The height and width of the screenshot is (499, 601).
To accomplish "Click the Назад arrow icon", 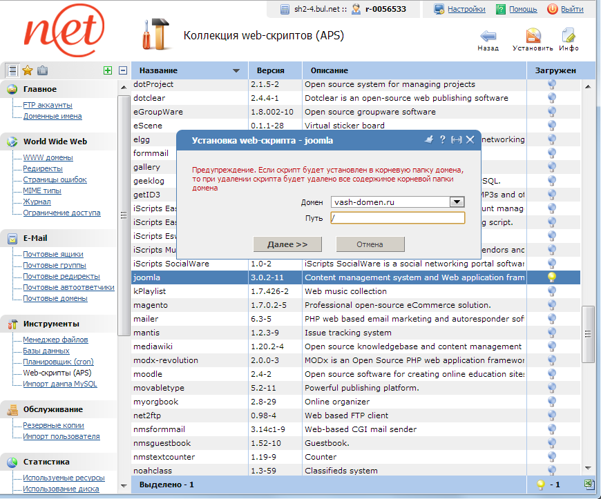I will (488, 35).
